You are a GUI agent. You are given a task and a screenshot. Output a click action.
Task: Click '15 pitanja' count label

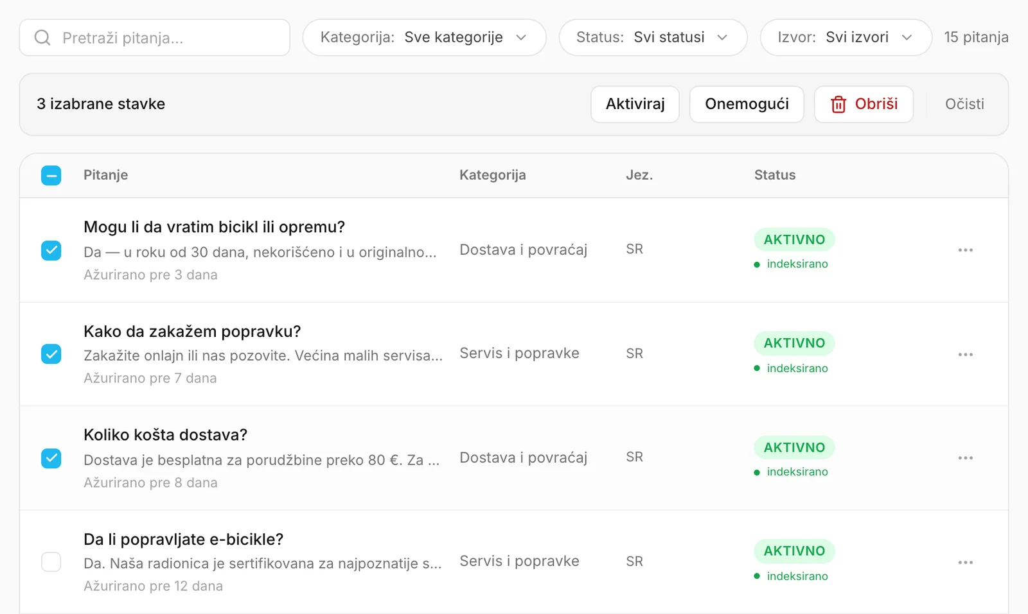[x=976, y=37]
